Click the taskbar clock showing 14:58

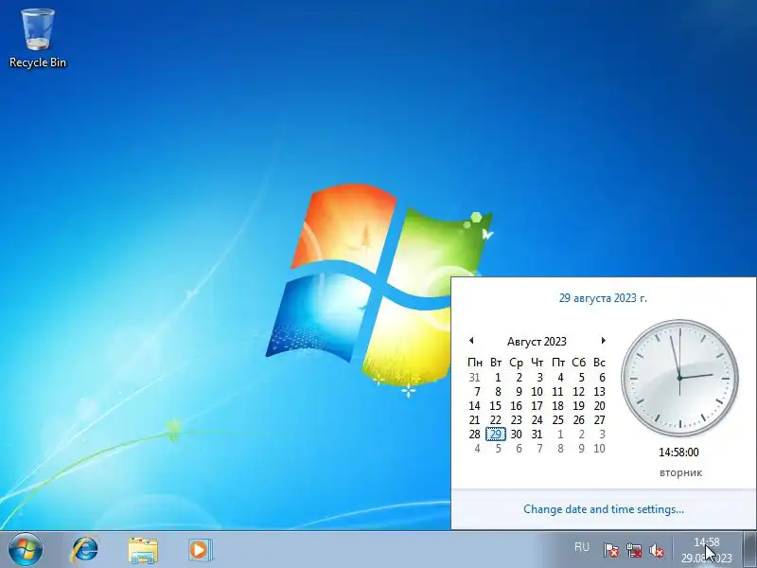(x=706, y=550)
